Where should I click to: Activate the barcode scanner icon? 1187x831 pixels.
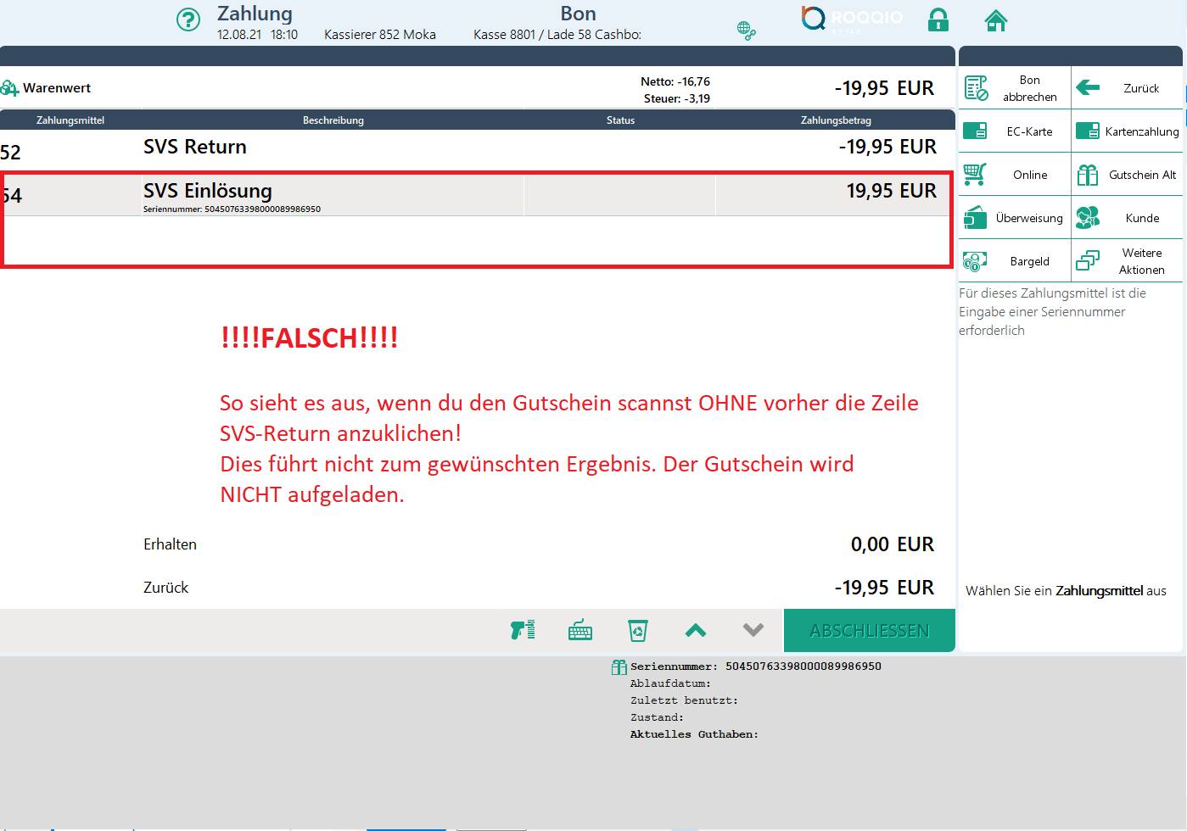[x=523, y=630]
